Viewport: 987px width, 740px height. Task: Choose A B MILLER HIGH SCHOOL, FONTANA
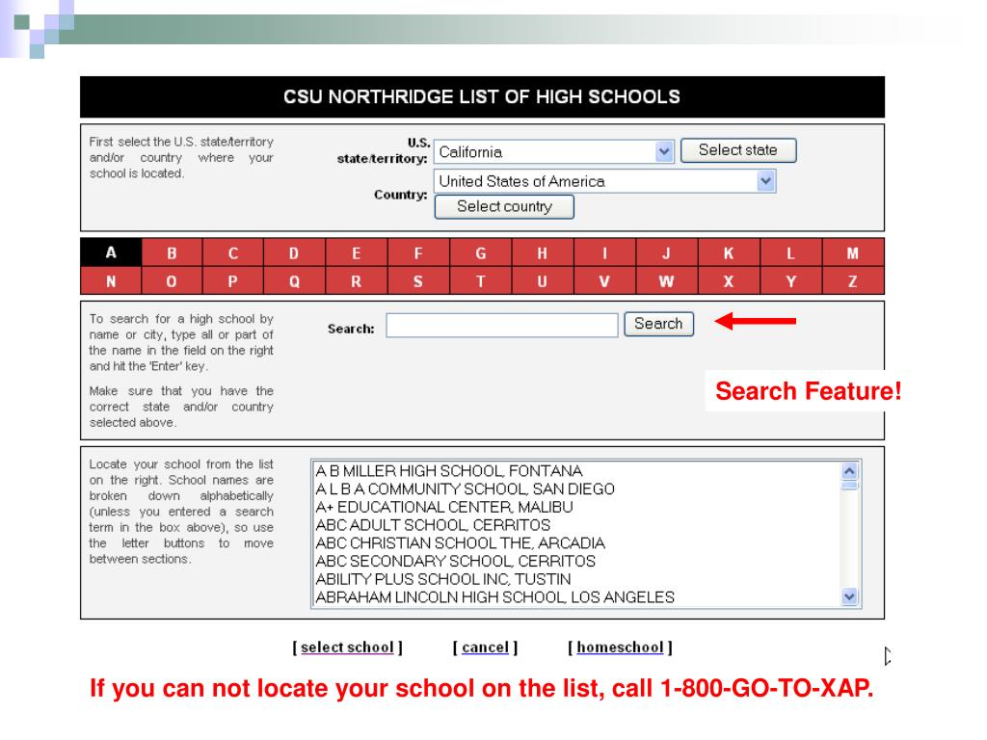(x=576, y=470)
